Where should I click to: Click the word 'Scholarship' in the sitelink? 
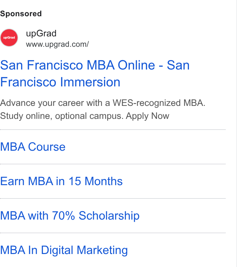click(109, 216)
